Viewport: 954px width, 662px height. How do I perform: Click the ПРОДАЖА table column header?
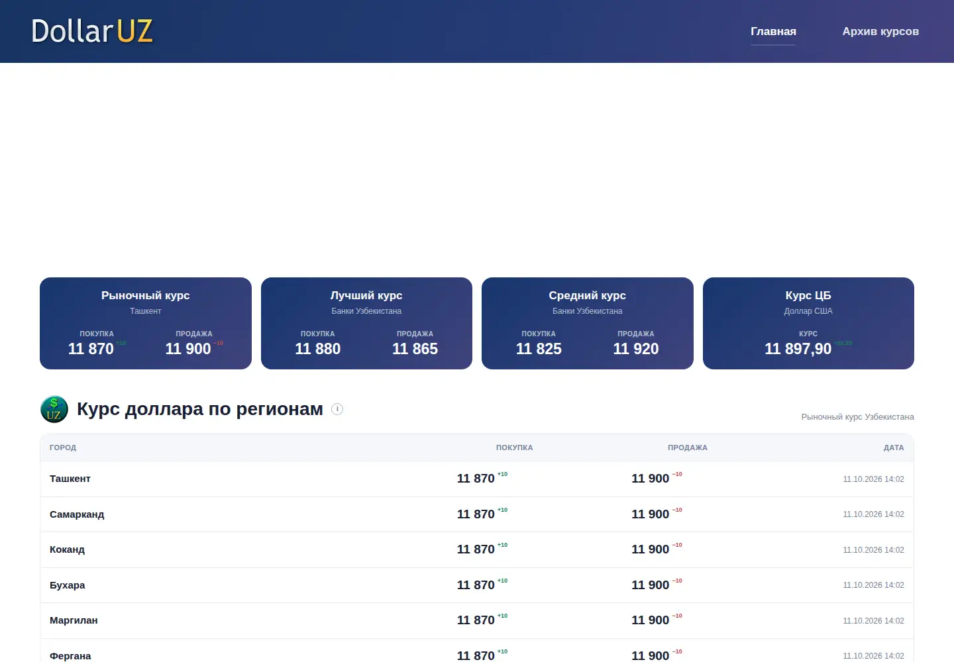(x=688, y=448)
